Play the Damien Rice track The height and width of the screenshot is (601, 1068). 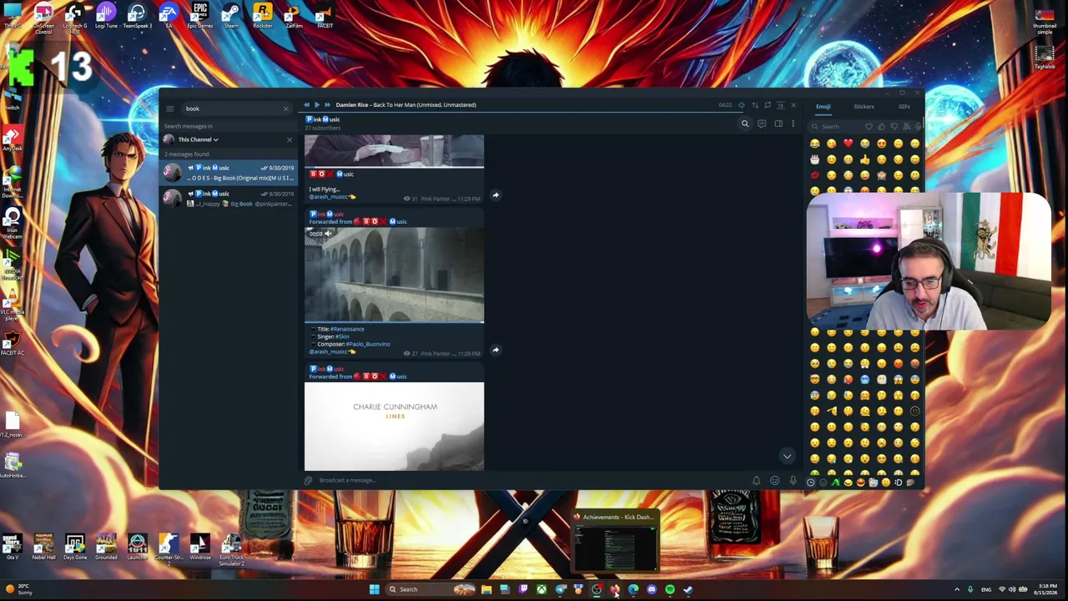tap(316, 104)
